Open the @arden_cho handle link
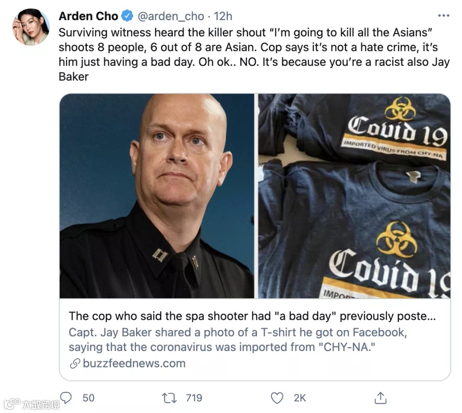 171,16
